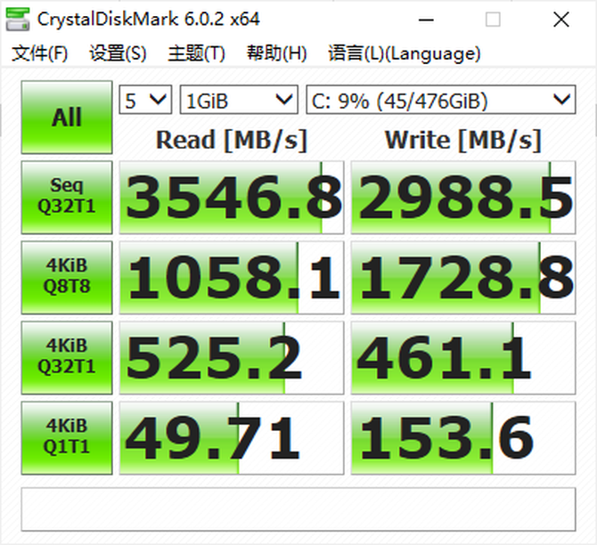Screen dimensions: 597x545
Task: Launch the 4KiB Q32T1 test
Action: click(67, 357)
